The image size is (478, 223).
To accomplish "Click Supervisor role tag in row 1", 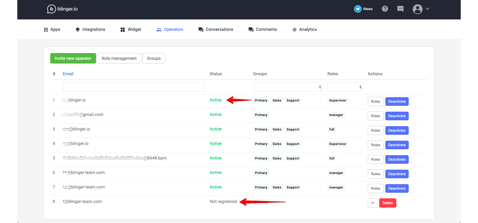I will [x=338, y=100].
